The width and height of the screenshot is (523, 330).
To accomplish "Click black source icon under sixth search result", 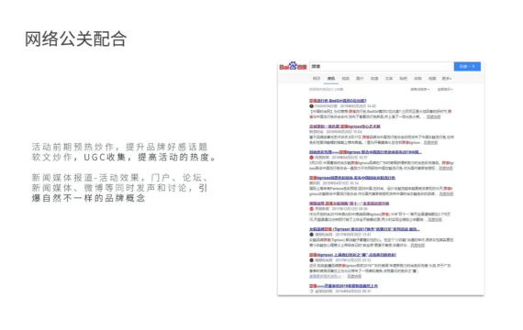I will coord(312,235).
